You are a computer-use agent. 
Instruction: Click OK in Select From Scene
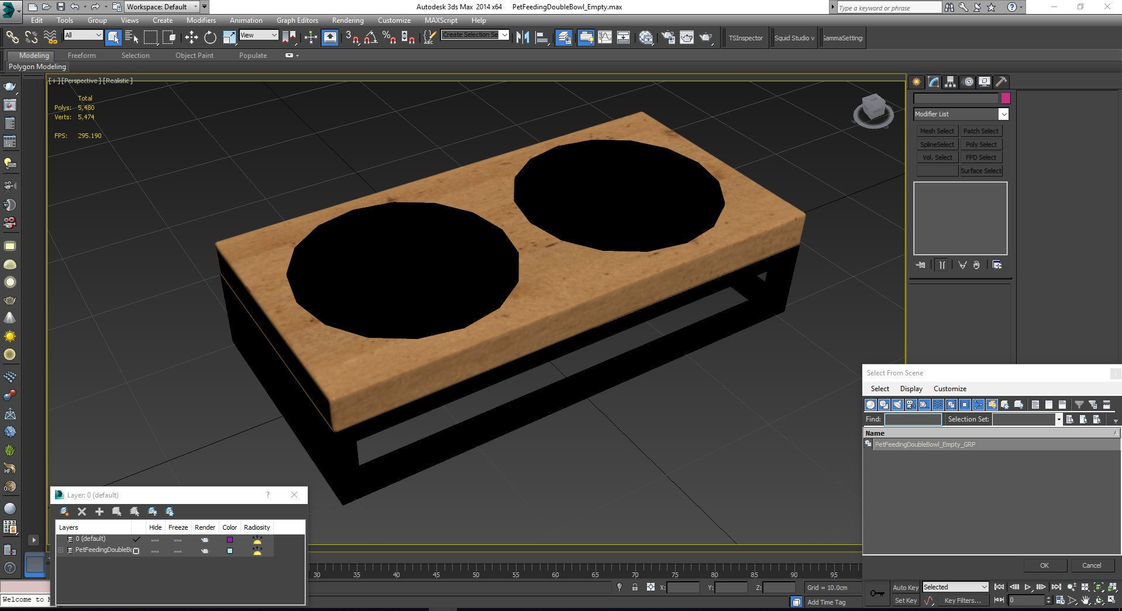1044,565
